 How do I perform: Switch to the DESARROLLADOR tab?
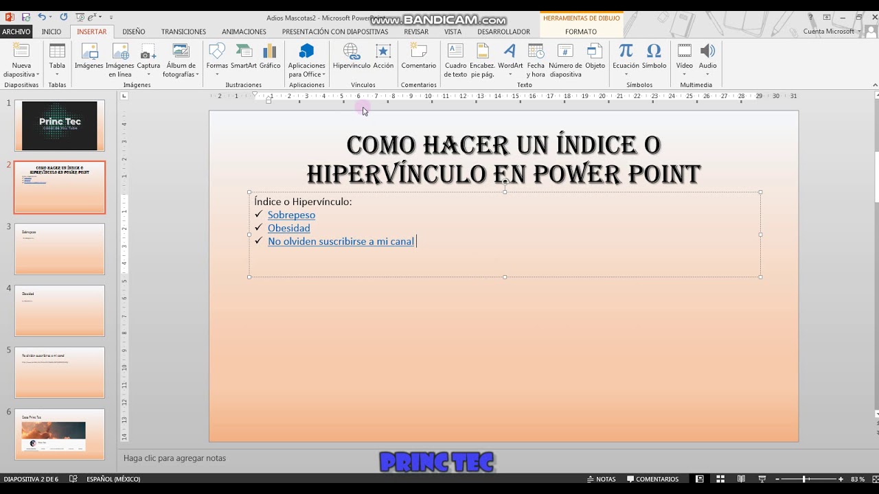coord(504,32)
